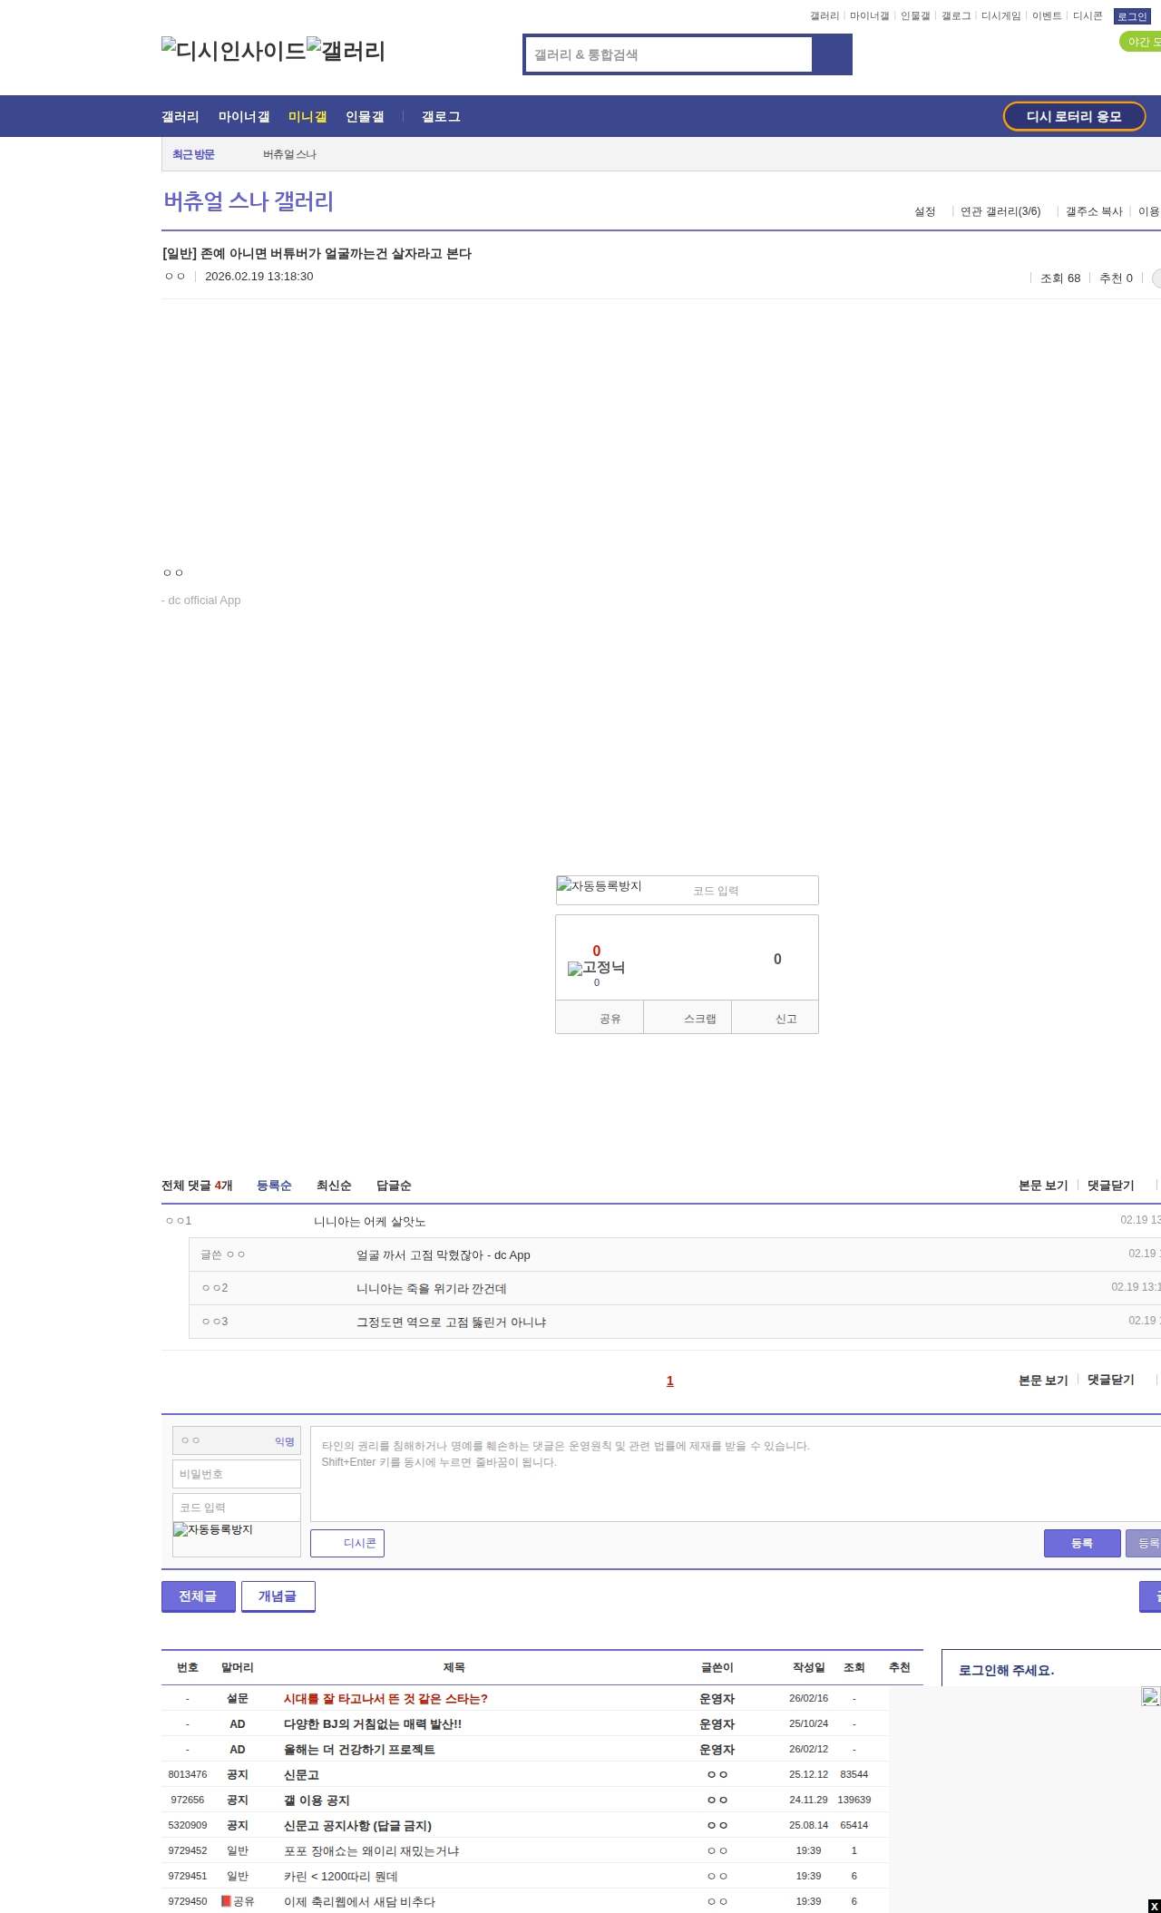Open post "이제 축리웹에서 새담 비추다"
1161x1913 pixels.
(x=359, y=1902)
